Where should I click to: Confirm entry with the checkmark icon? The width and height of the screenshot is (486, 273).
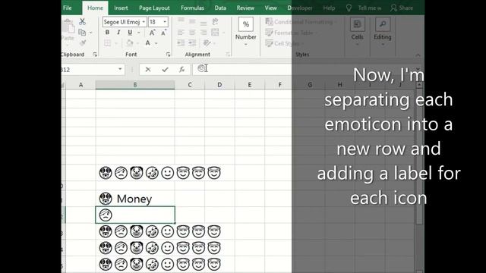[165, 69]
